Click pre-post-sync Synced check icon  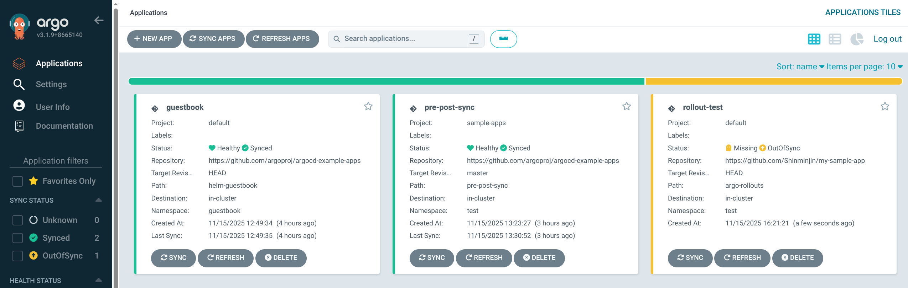tap(503, 148)
